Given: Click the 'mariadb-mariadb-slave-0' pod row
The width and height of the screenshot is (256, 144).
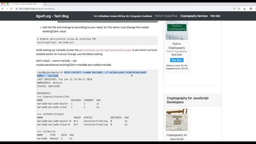Looking at the screenshot, I should pos(82,124).
